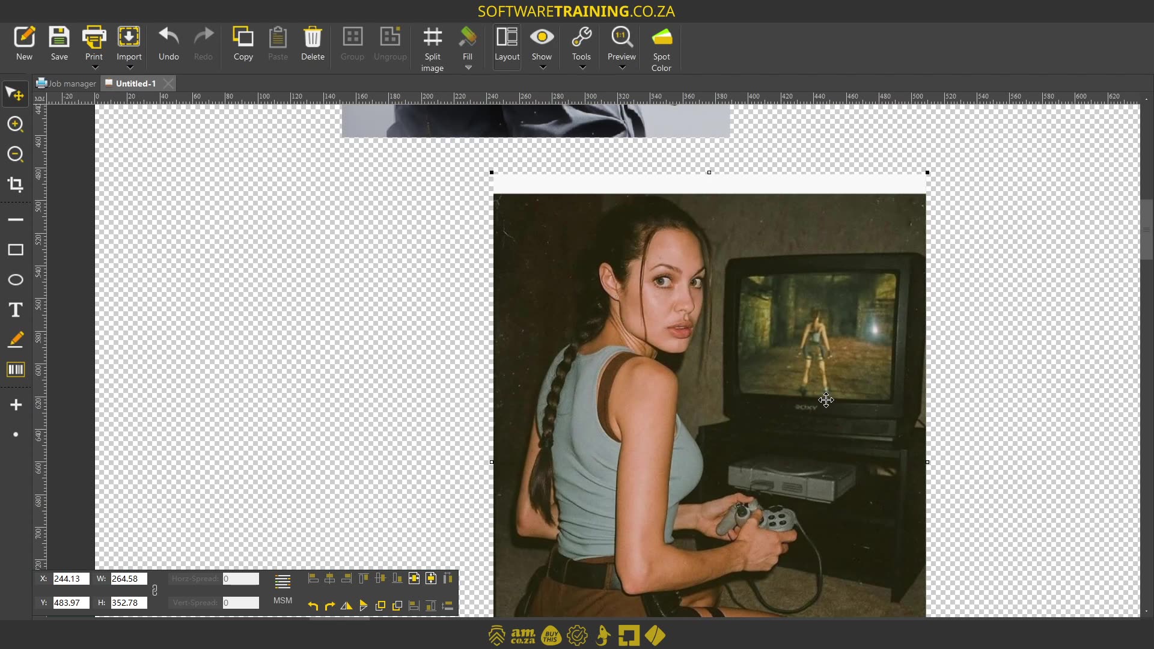Click the MSM lines icon

coord(282,582)
